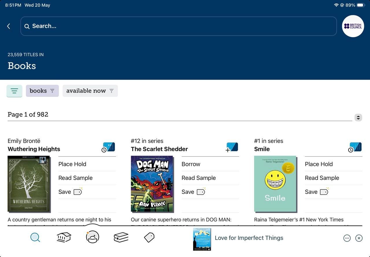Open the Smile title link

[262, 149]
